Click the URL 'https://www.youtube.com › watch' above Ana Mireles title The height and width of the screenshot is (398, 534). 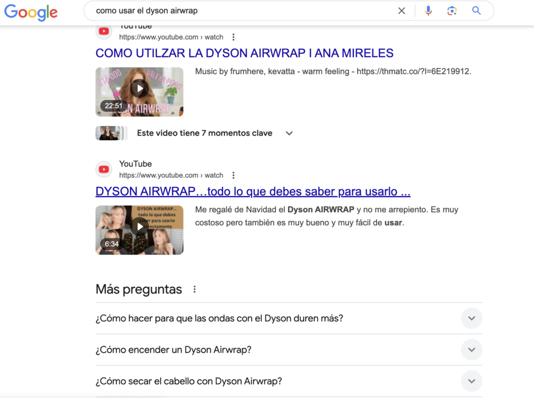[x=171, y=37]
